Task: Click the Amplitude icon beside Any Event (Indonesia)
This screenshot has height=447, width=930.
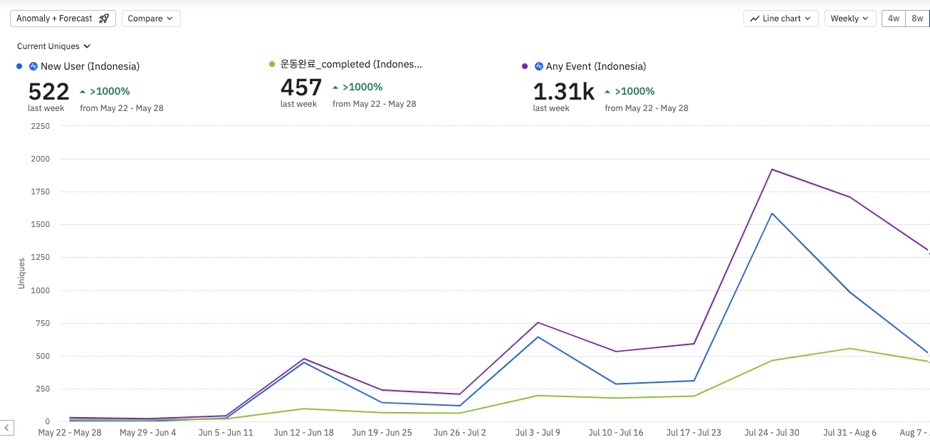Action: click(x=538, y=66)
